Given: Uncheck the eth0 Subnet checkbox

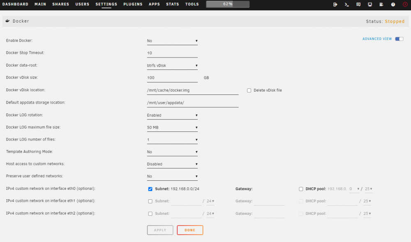Looking at the screenshot, I should click(x=150, y=189).
